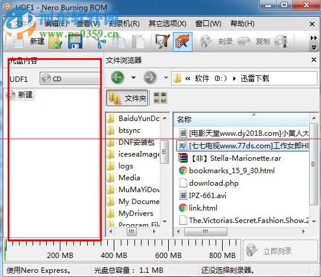Screen dimensions: 321x277
Task: Select IPZ-661.avi file
Action: click(203, 195)
